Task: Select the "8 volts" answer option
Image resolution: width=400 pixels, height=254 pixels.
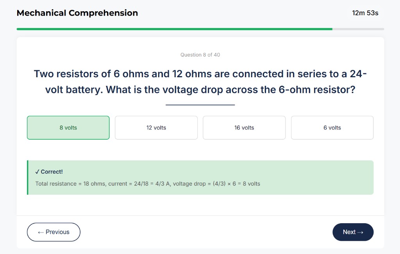Action: click(68, 128)
